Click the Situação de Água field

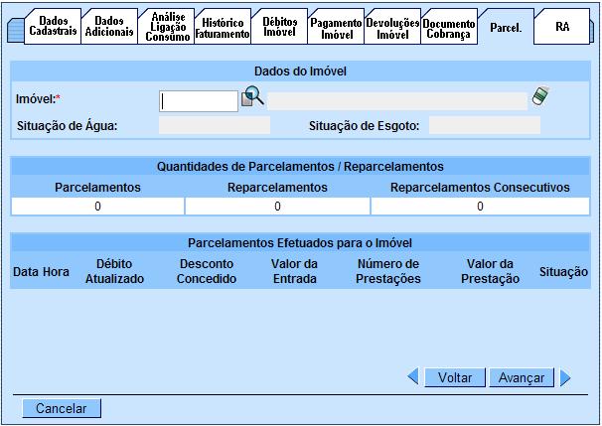(215, 125)
